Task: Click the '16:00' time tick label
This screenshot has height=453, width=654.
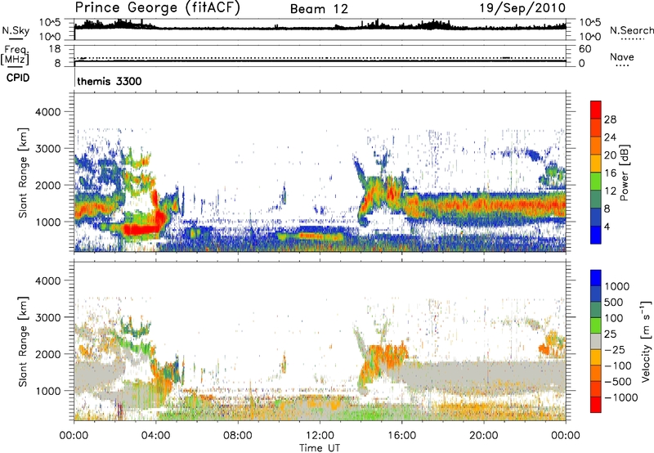Action: point(401,436)
